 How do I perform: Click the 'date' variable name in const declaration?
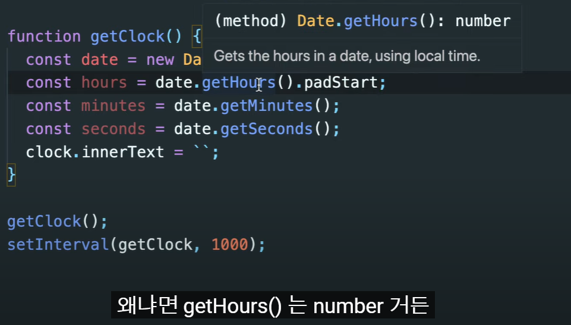tap(99, 59)
